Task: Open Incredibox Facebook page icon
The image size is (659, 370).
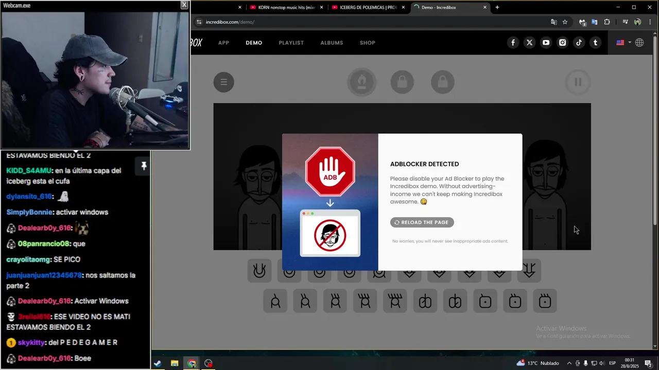Action: 513,43
